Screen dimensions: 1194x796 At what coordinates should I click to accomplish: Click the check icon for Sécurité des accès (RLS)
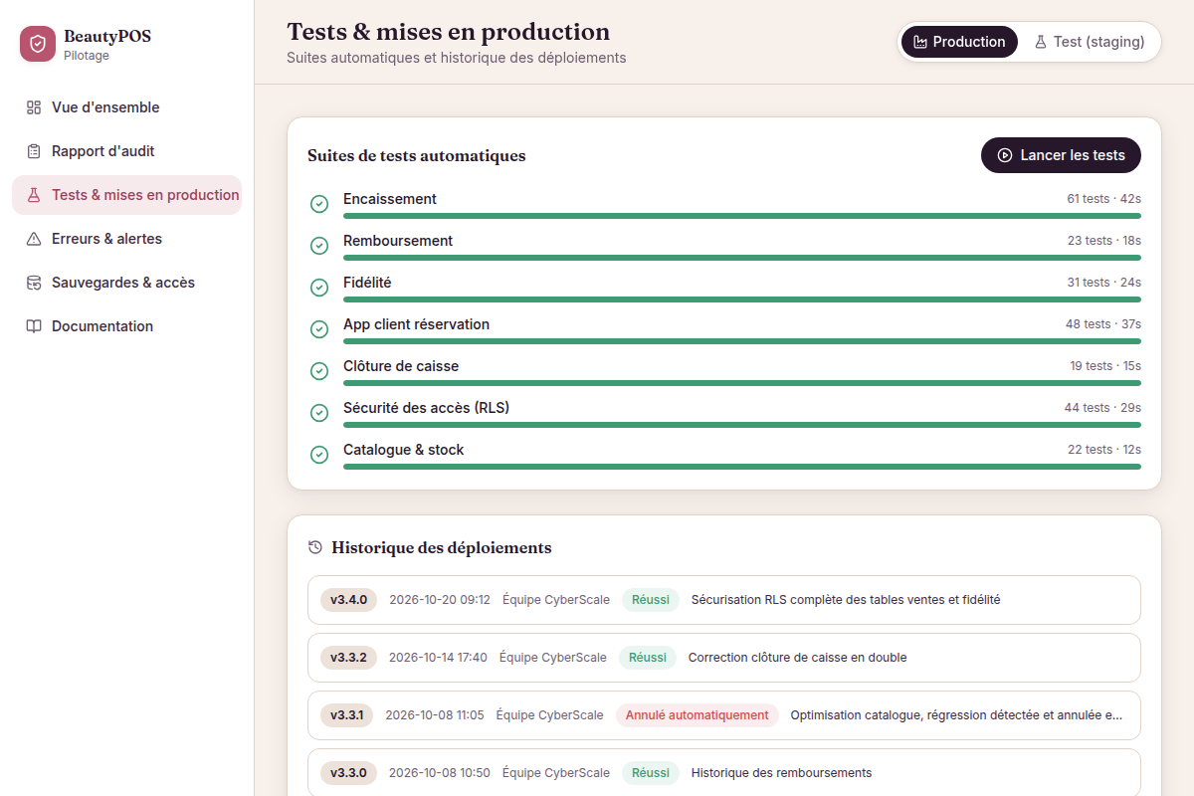[x=319, y=413]
